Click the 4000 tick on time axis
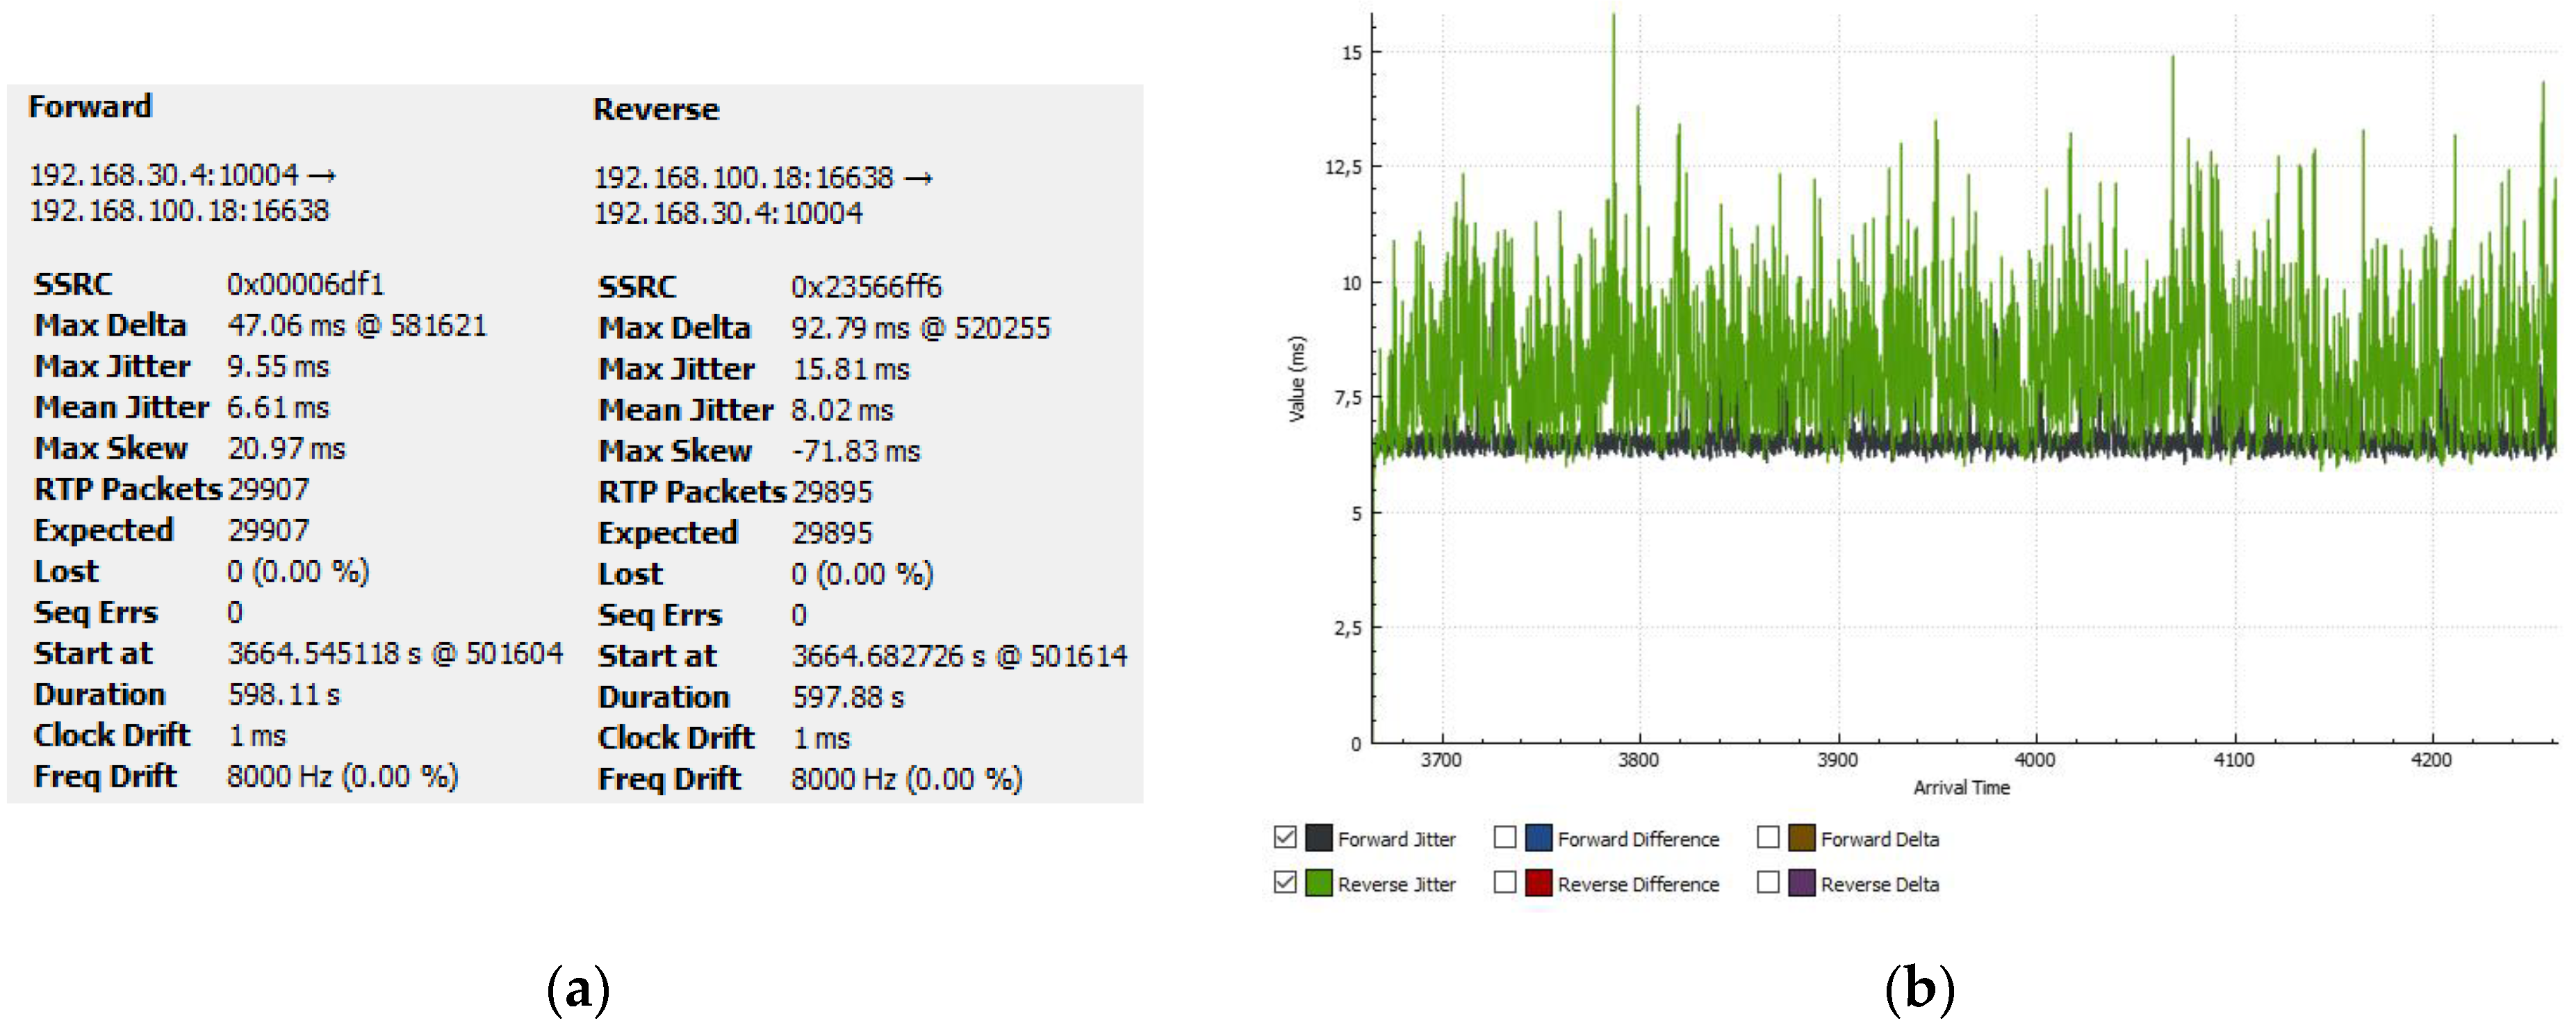The width and height of the screenshot is (2576, 1030). (x=2034, y=760)
